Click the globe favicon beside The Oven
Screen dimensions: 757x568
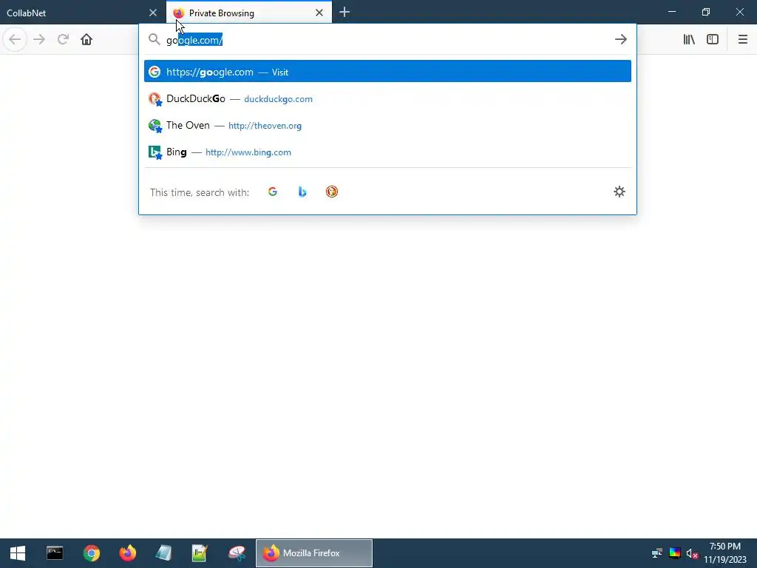155,126
